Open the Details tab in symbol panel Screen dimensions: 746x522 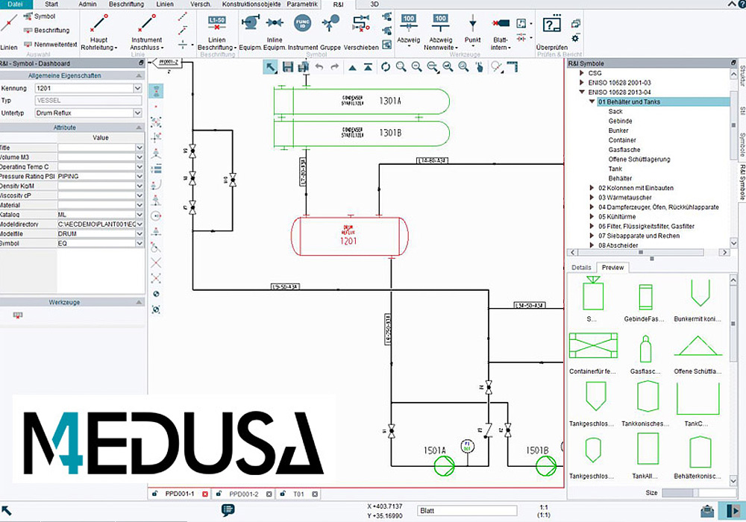(x=581, y=268)
